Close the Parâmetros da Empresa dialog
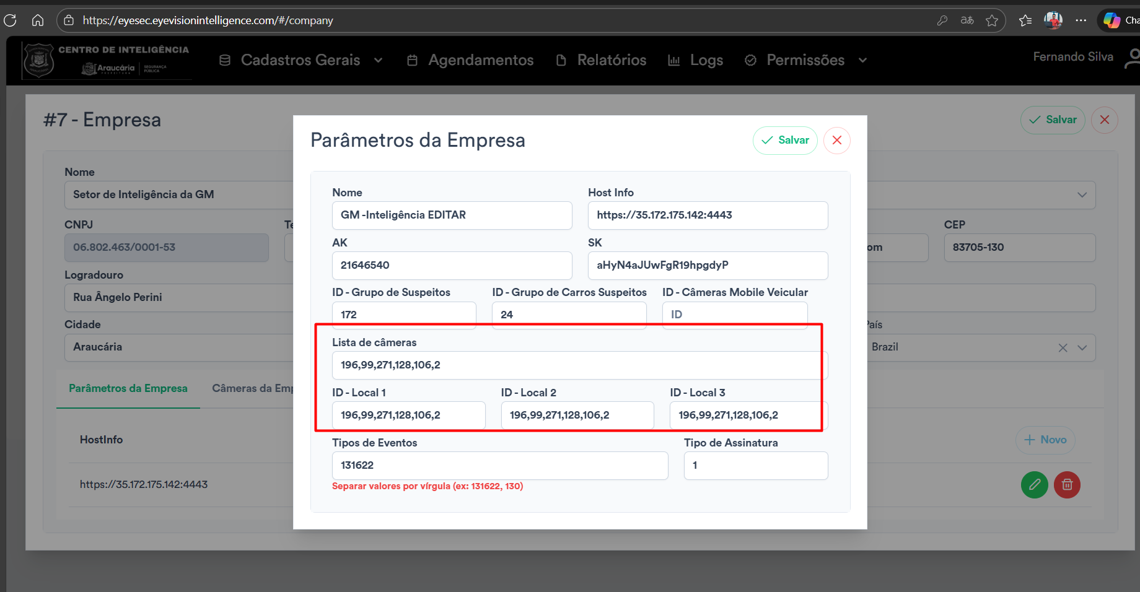The image size is (1140, 592). point(836,141)
